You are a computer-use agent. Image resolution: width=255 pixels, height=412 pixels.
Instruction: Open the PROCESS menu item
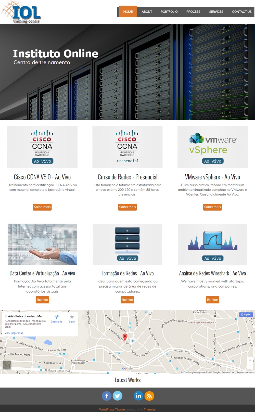(x=193, y=12)
